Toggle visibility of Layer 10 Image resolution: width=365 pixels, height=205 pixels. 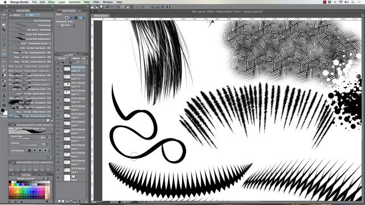tap(58, 100)
